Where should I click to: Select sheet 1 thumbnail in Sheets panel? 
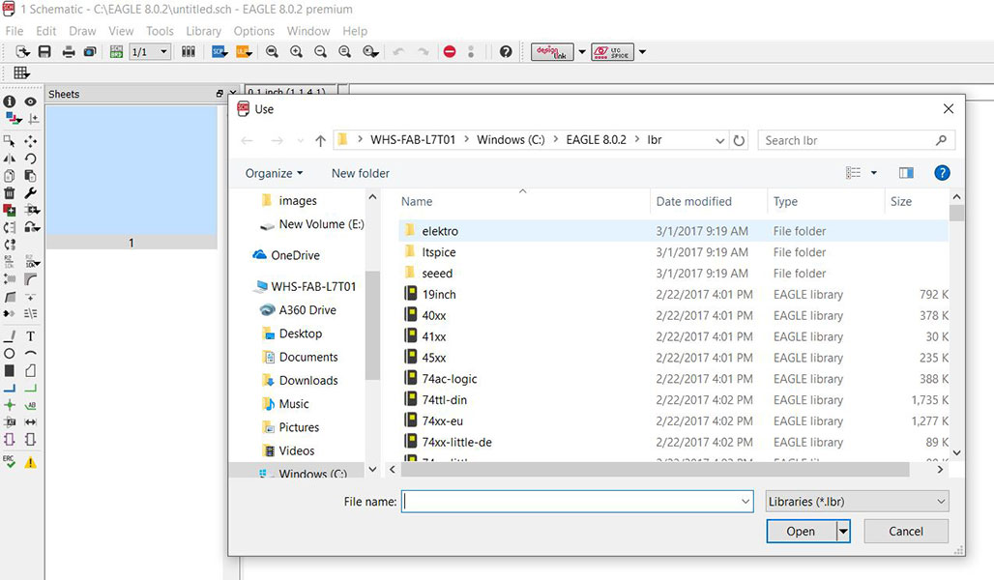point(132,178)
